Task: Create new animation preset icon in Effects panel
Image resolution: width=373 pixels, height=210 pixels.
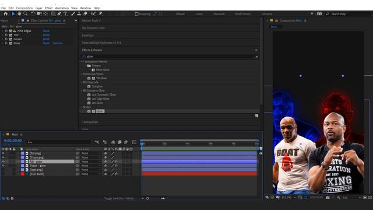Action: click(x=256, y=116)
